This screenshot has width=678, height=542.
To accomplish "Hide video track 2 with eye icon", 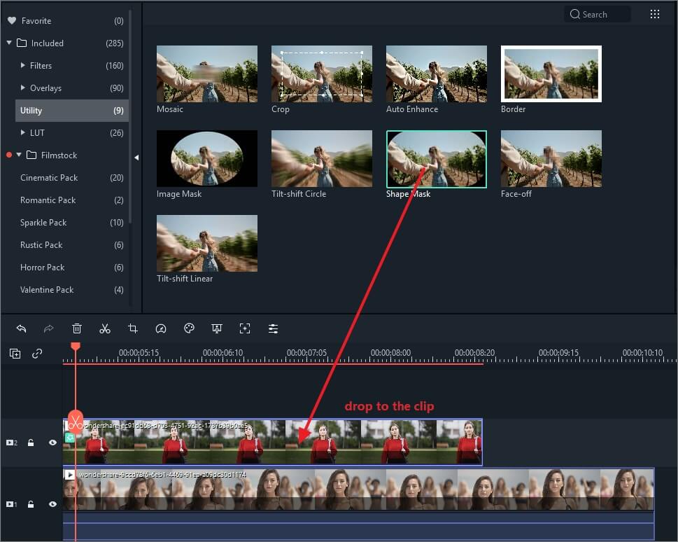I will point(52,443).
